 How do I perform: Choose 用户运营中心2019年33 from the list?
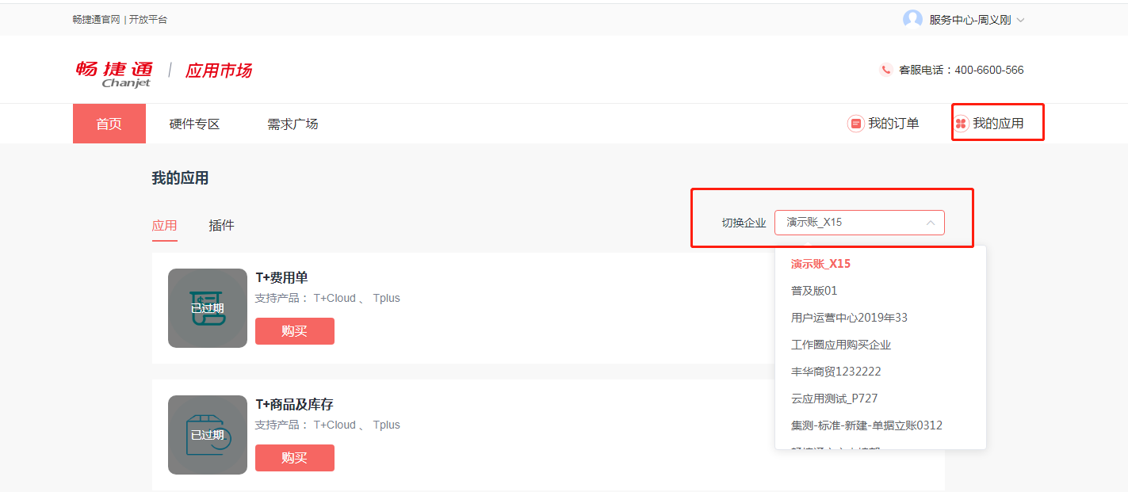849,318
